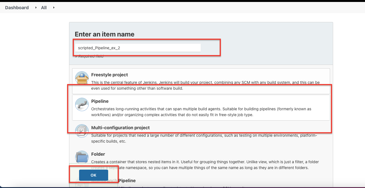Expand the chevron next to All

54,8
